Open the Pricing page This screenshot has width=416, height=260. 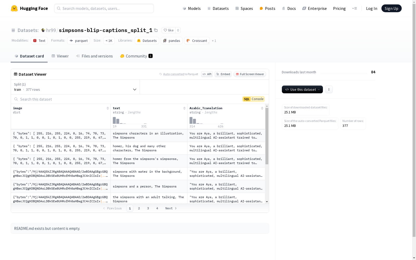click(339, 8)
